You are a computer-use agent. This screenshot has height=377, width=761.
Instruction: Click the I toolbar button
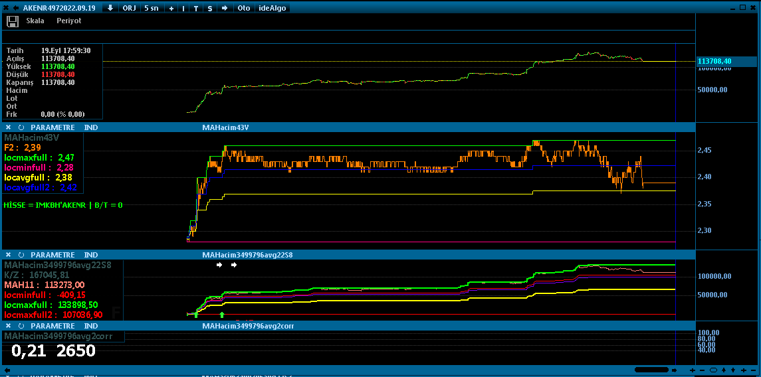[x=183, y=9]
